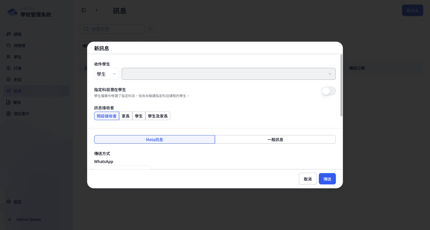Click the back chevron in header
The image size is (430, 230).
(x=96, y=10)
